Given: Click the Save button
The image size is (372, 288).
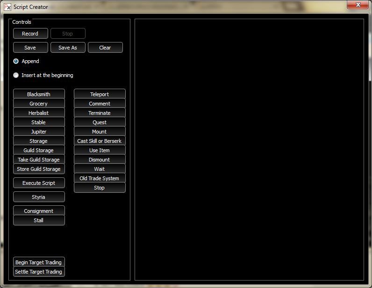Looking at the screenshot, I should pyautogui.click(x=30, y=48).
